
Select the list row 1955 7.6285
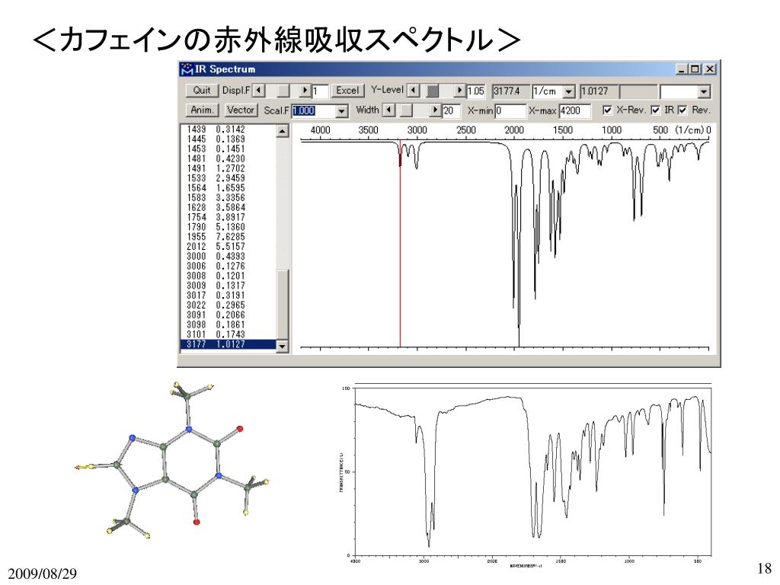tap(229, 237)
